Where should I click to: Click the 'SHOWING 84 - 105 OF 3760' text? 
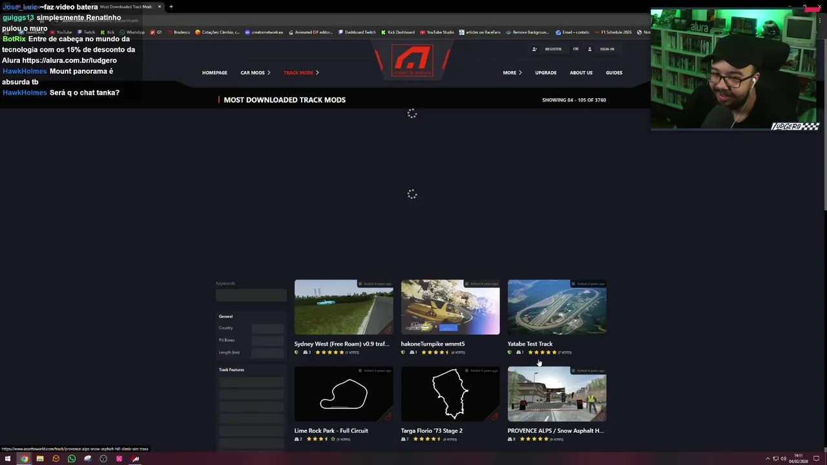[x=574, y=100]
